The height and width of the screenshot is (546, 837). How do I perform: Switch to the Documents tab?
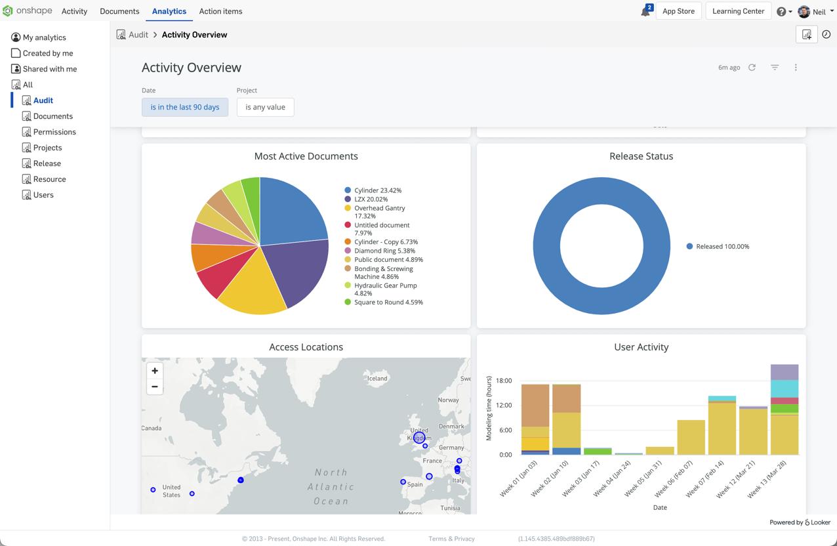(119, 11)
